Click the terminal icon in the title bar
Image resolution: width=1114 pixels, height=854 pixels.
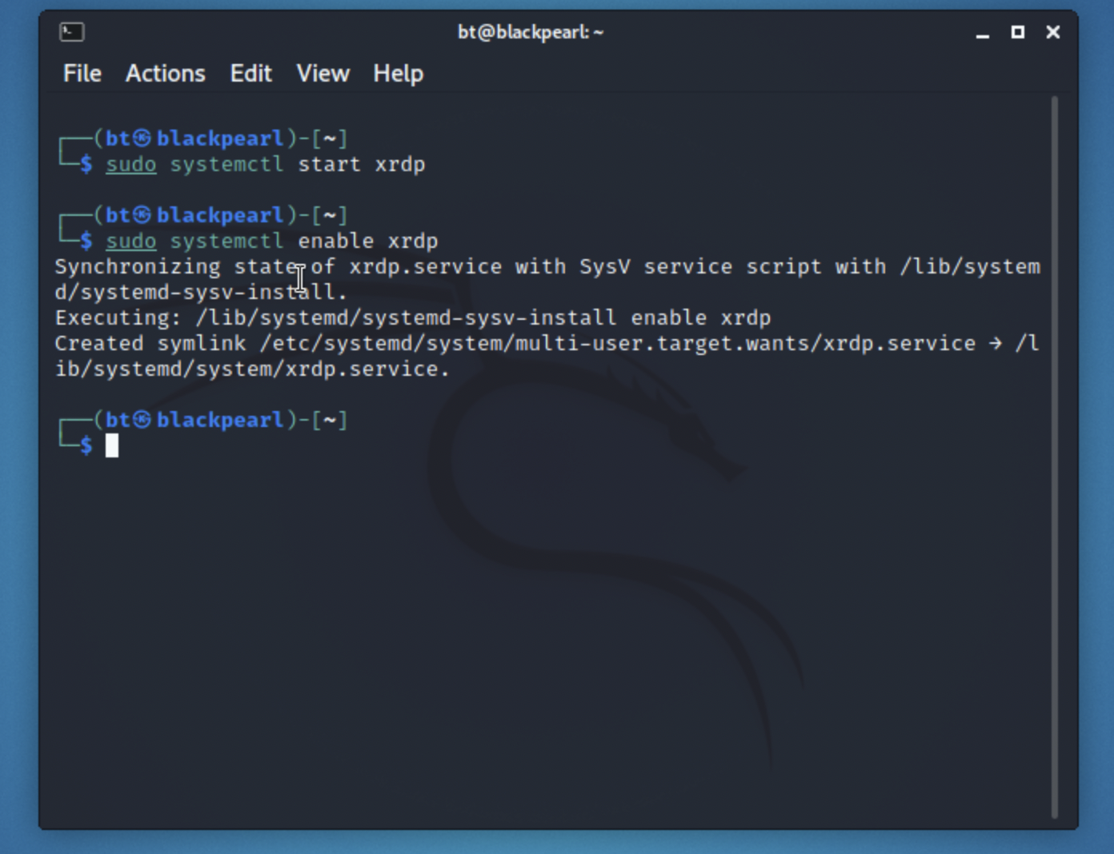tap(72, 32)
